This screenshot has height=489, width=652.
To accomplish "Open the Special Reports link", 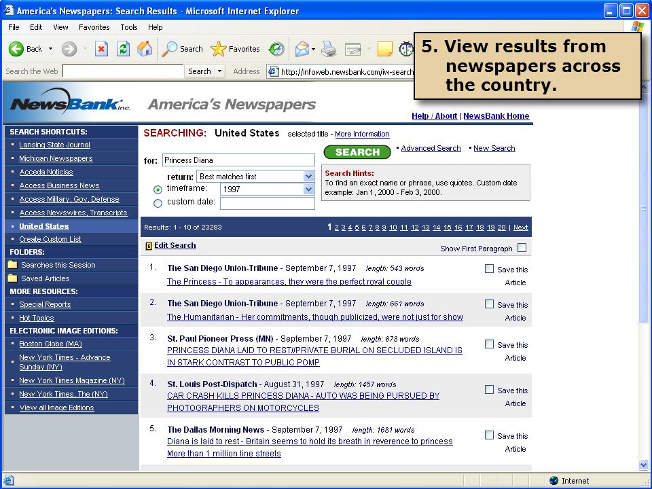I will click(x=45, y=304).
